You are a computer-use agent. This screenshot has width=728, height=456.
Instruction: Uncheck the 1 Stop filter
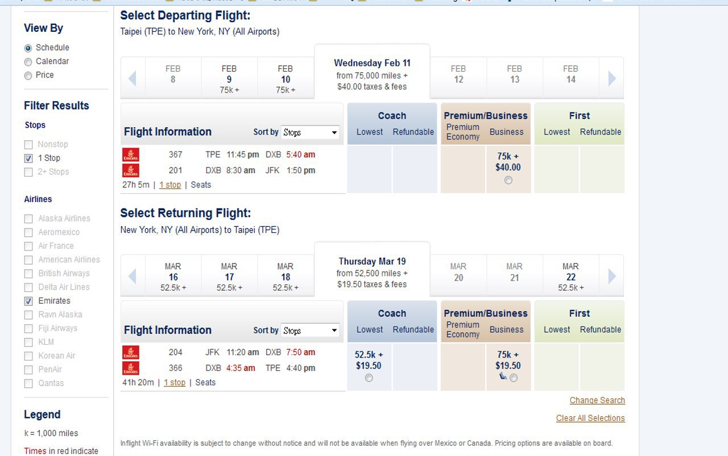tap(28, 158)
